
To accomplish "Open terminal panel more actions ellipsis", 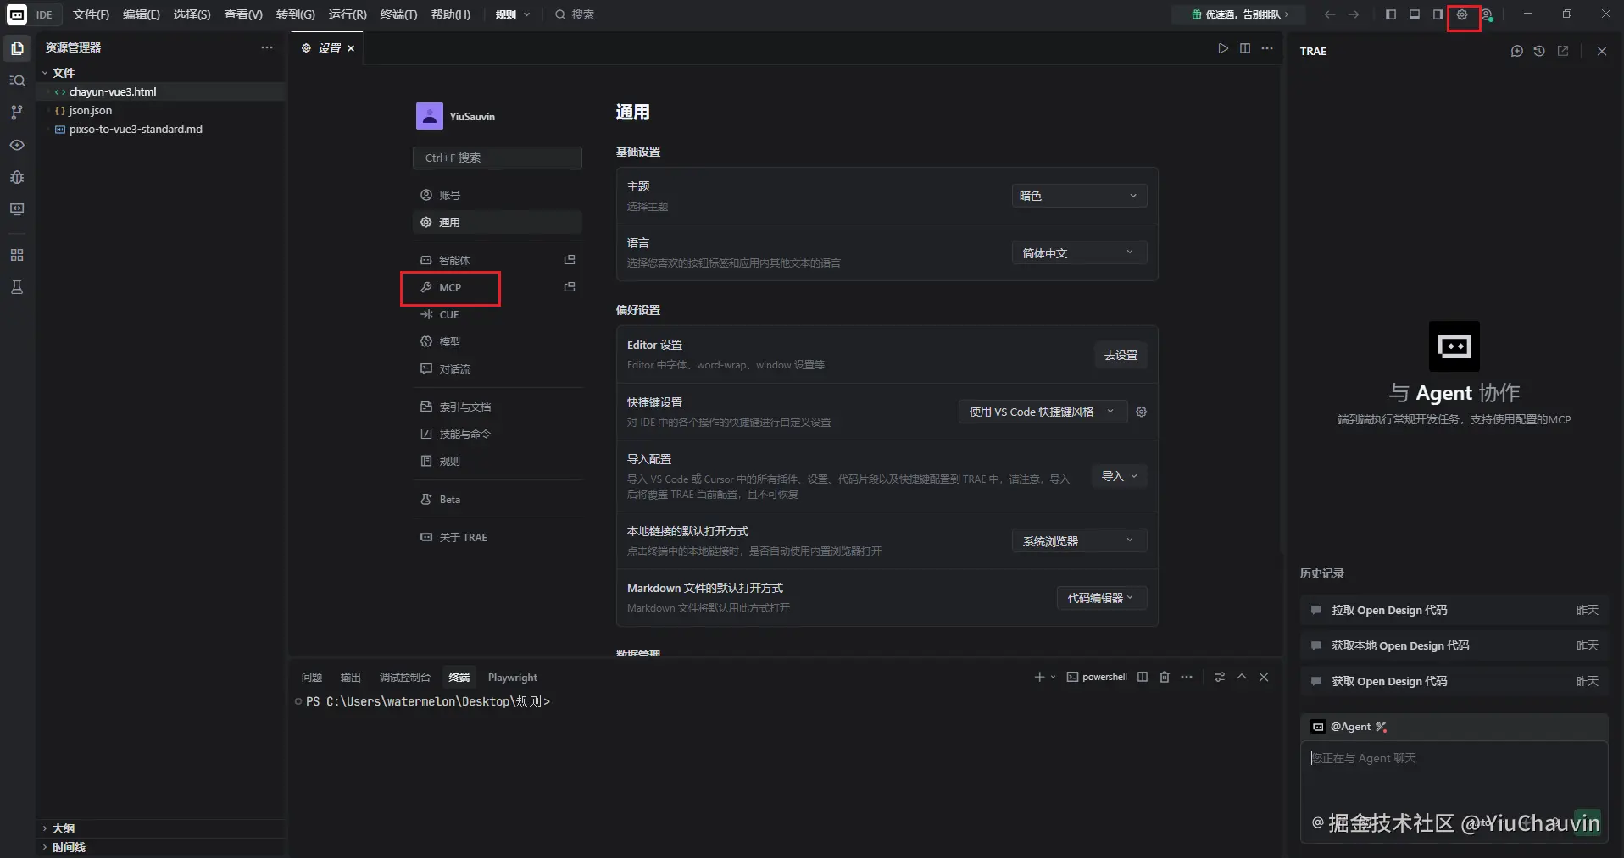I will click(x=1187, y=677).
